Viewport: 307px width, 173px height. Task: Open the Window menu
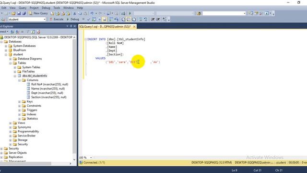pyautogui.click(x=68, y=8)
